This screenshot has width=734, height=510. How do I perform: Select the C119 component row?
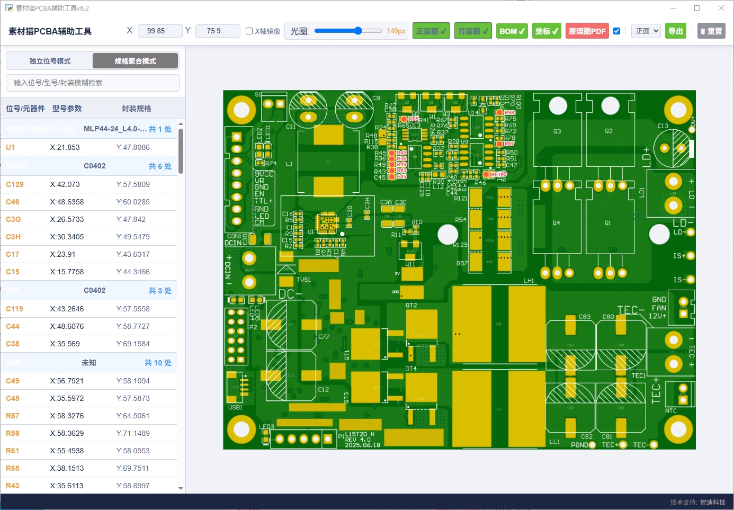pyautogui.click(x=89, y=309)
